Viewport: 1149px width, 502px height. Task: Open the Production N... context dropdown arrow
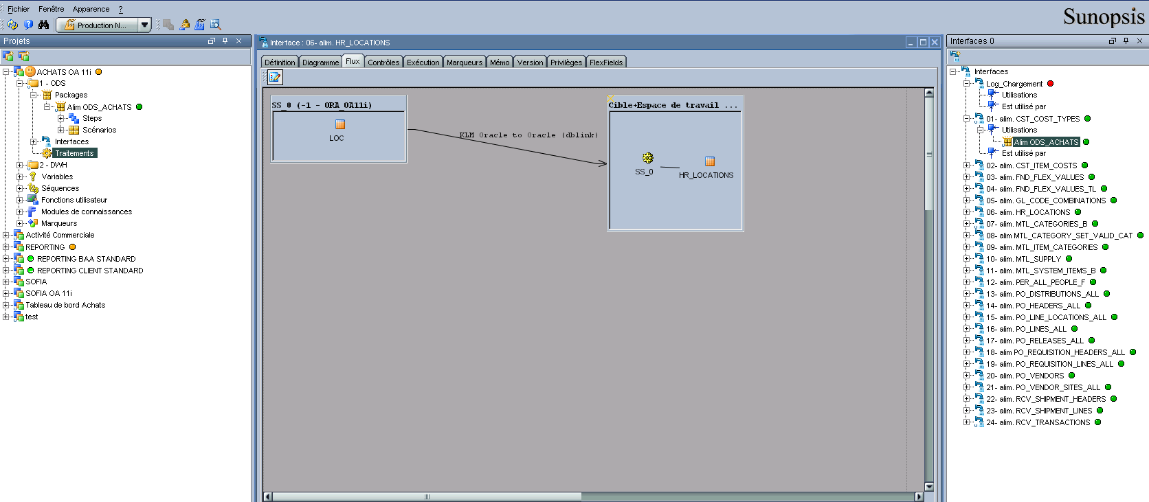pyautogui.click(x=144, y=25)
